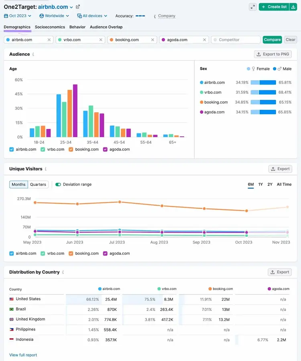
Task: Remove vrbo.com from the comparison
Action: pyautogui.click(x=101, y=40)
